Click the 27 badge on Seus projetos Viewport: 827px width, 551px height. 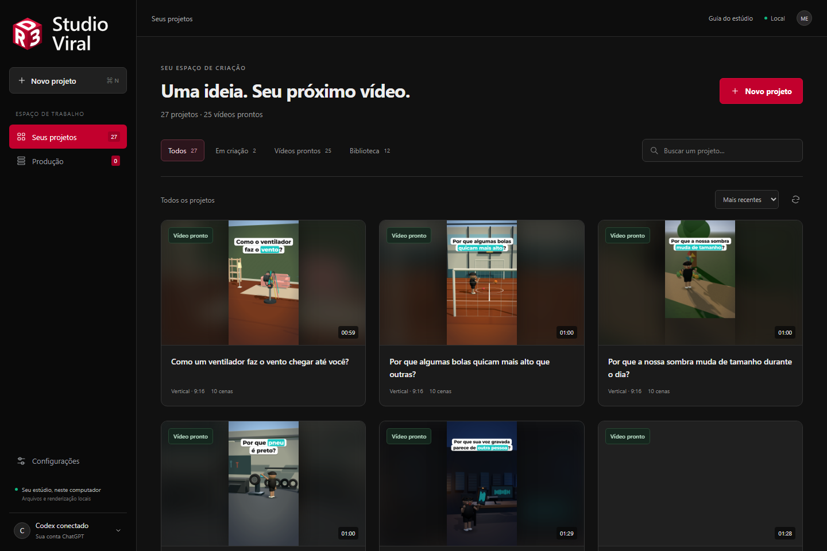114,137
